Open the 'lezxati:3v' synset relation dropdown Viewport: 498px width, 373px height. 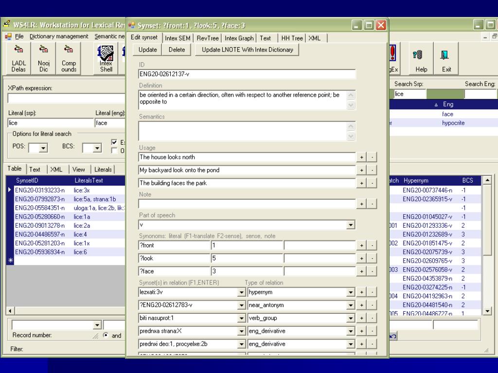tap(242, 292)
